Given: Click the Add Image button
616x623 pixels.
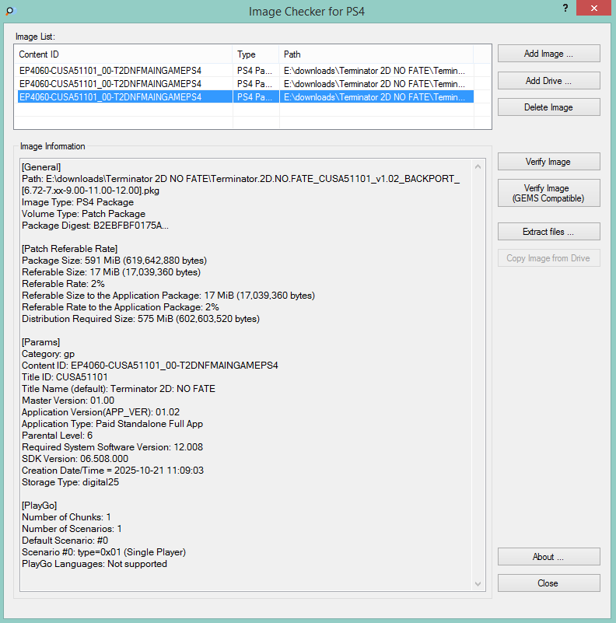Looking at the screenshot, I should pyautogui.click(x=548, y=54).
